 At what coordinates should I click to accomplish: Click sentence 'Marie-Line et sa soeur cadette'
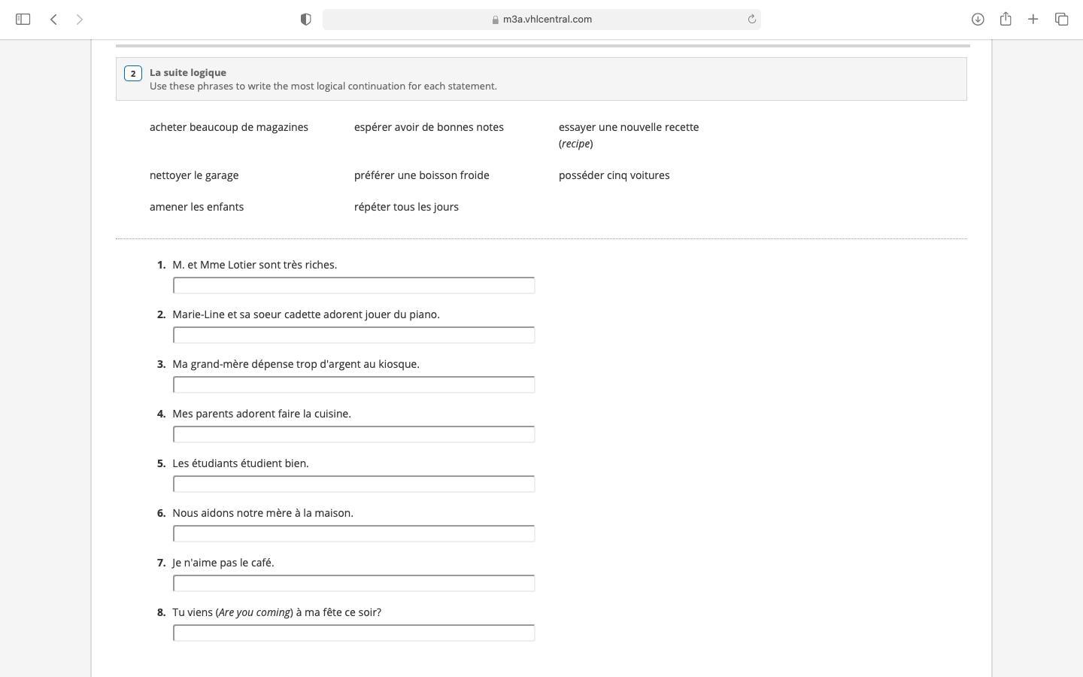click(x=306, y=314)
